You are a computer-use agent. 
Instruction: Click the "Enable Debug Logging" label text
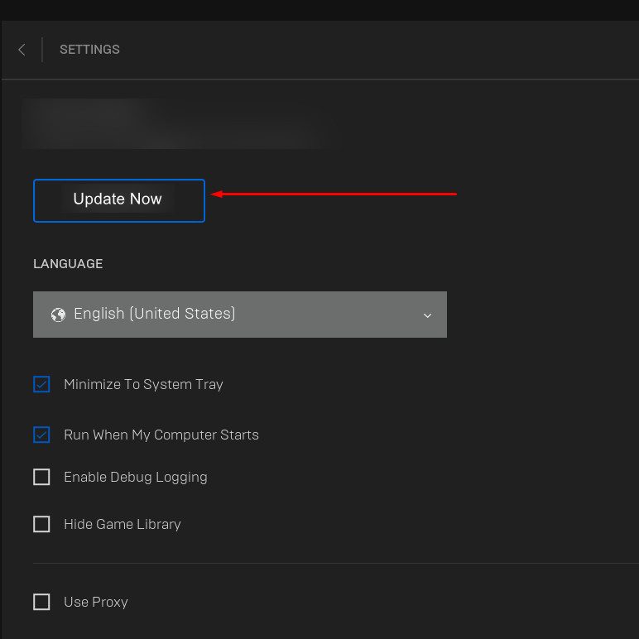pyautogui.click(x=136, y=477)
